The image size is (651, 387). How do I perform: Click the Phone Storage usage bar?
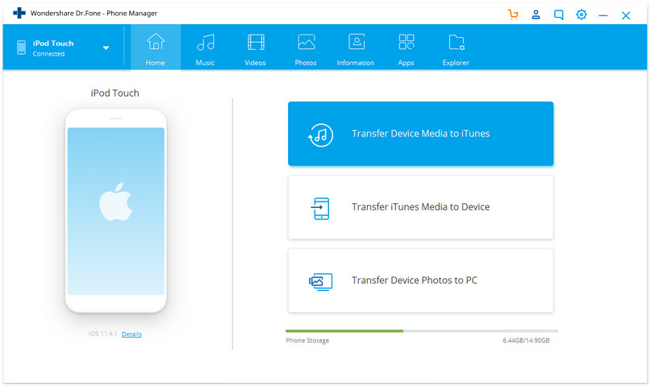422,331
